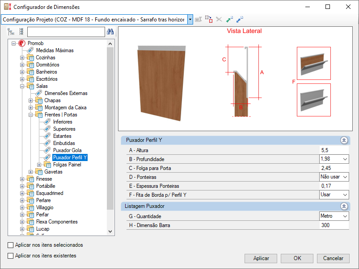Viewport: 359px width, 269px height.
Task: Collapse the Promob root node
Action: 14,43
